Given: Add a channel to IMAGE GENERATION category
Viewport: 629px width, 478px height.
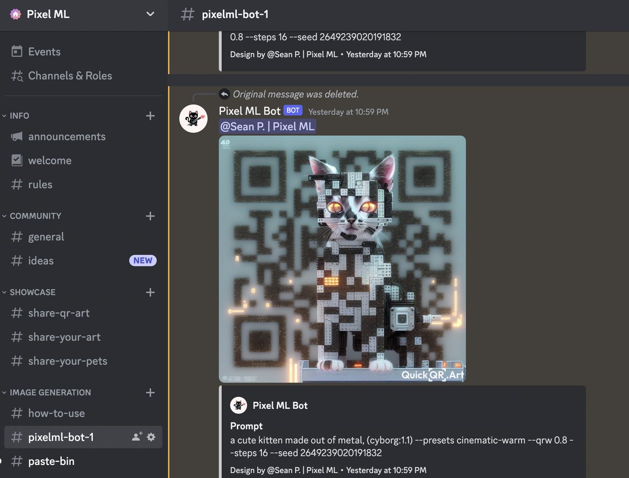Looking at the screenshot, I should 150,393.
